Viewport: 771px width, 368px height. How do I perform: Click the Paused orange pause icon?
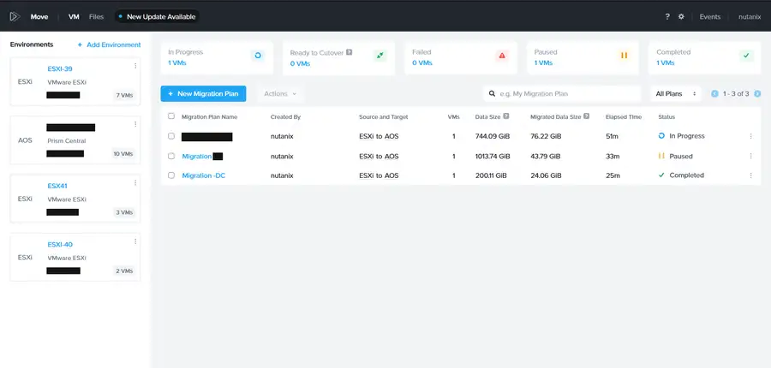[624, 56]
